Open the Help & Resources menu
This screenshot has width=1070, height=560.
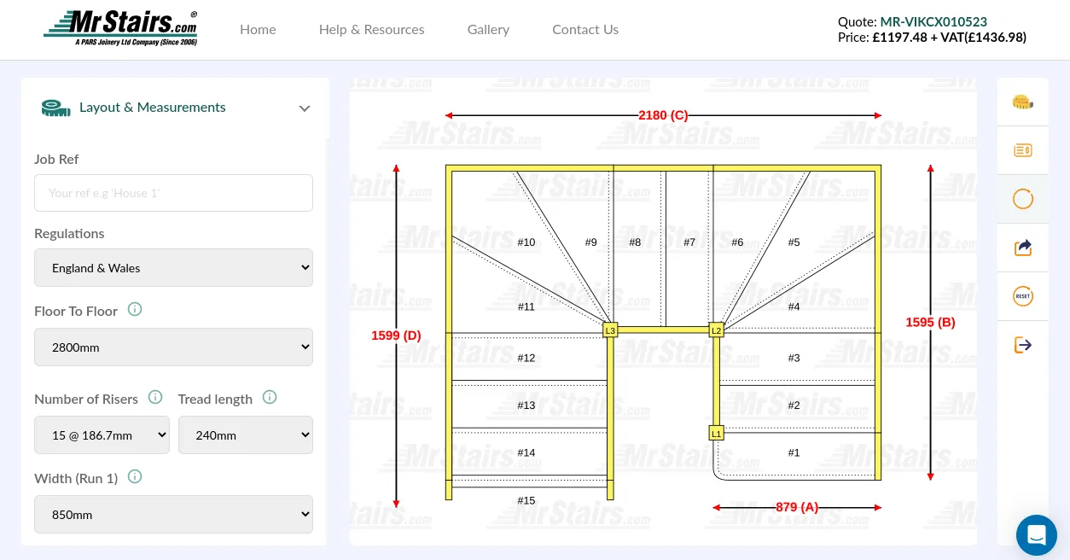(x=371, y=30)
